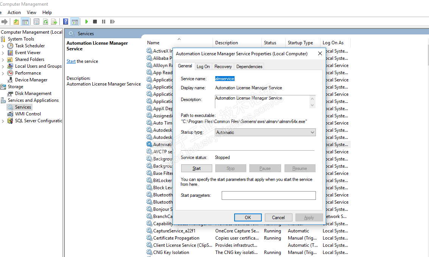Click the Restart Service toolbar icon
This screenshot has height=257, width=429.
pos(112,22)
